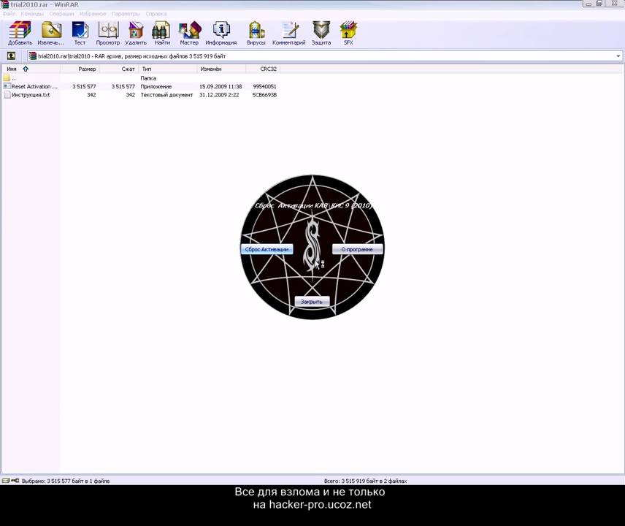Select the 'Инструкция.txt' file name

click(31, 95)
